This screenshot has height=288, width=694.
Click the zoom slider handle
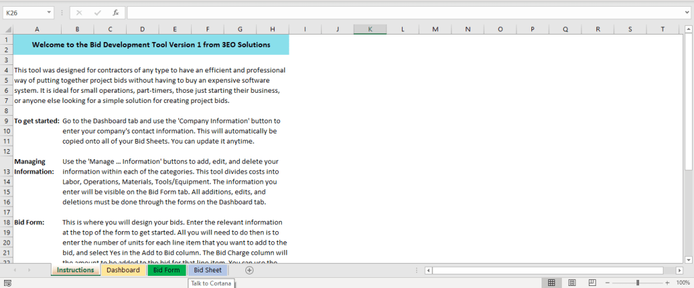637,283
